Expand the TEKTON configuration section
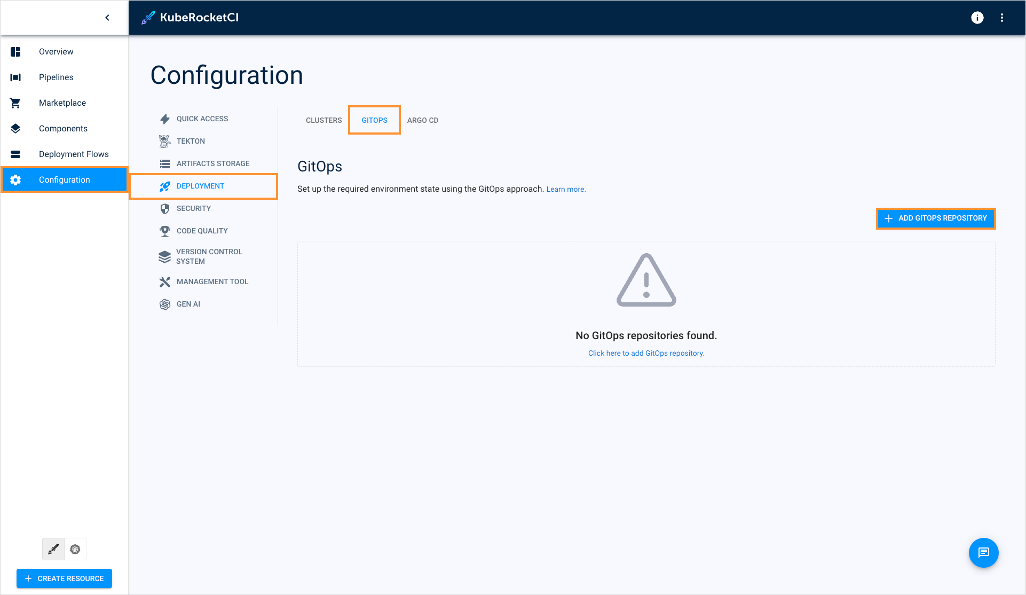The height and width of the screenshot is (595, 1026). (191, 141)
